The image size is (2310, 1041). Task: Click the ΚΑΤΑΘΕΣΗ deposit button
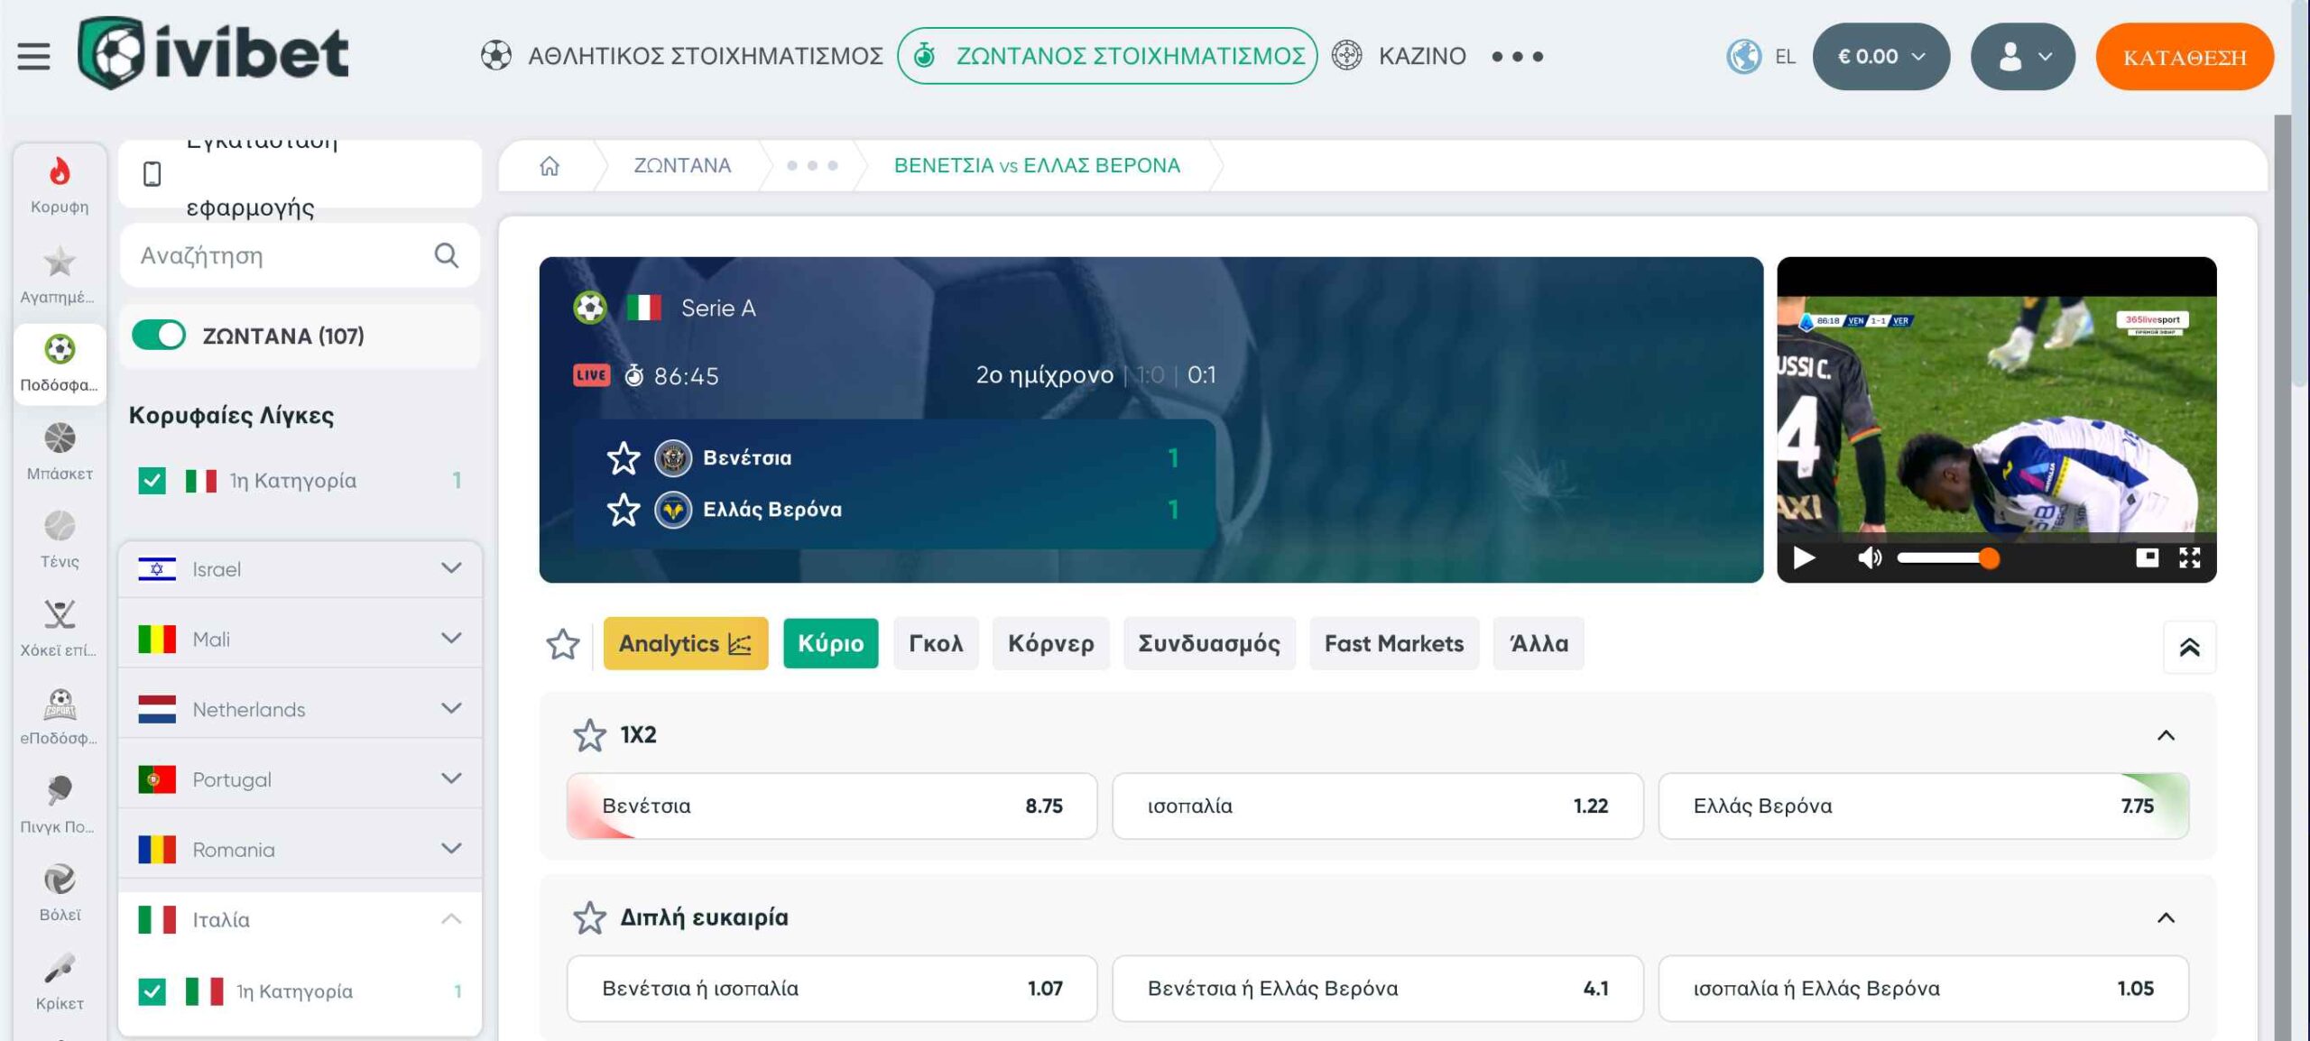[2184, 57]
